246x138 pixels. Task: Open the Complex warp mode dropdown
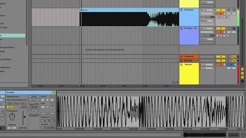(x=34, y=115)
